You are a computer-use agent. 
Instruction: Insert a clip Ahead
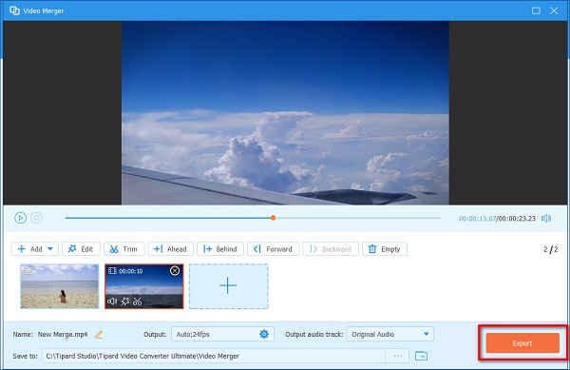(170, 249)
